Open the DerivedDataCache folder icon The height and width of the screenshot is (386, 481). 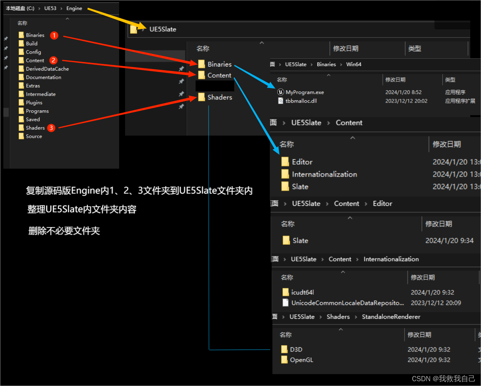[x=22, y=69]
